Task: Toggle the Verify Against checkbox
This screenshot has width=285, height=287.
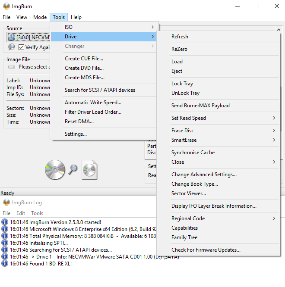Action: pos(21,47)
